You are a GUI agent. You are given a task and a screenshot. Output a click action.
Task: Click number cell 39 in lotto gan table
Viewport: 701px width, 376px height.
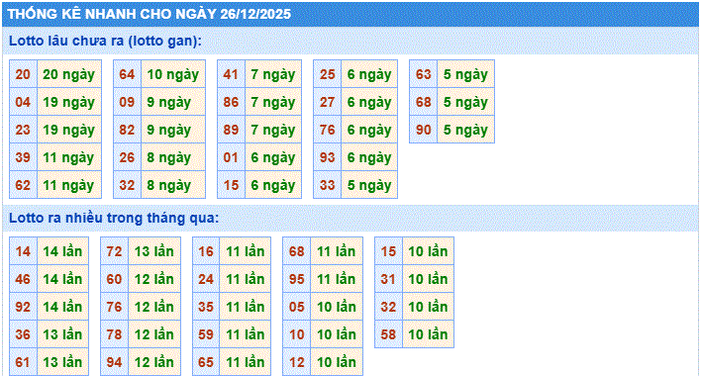coord(23,157)
